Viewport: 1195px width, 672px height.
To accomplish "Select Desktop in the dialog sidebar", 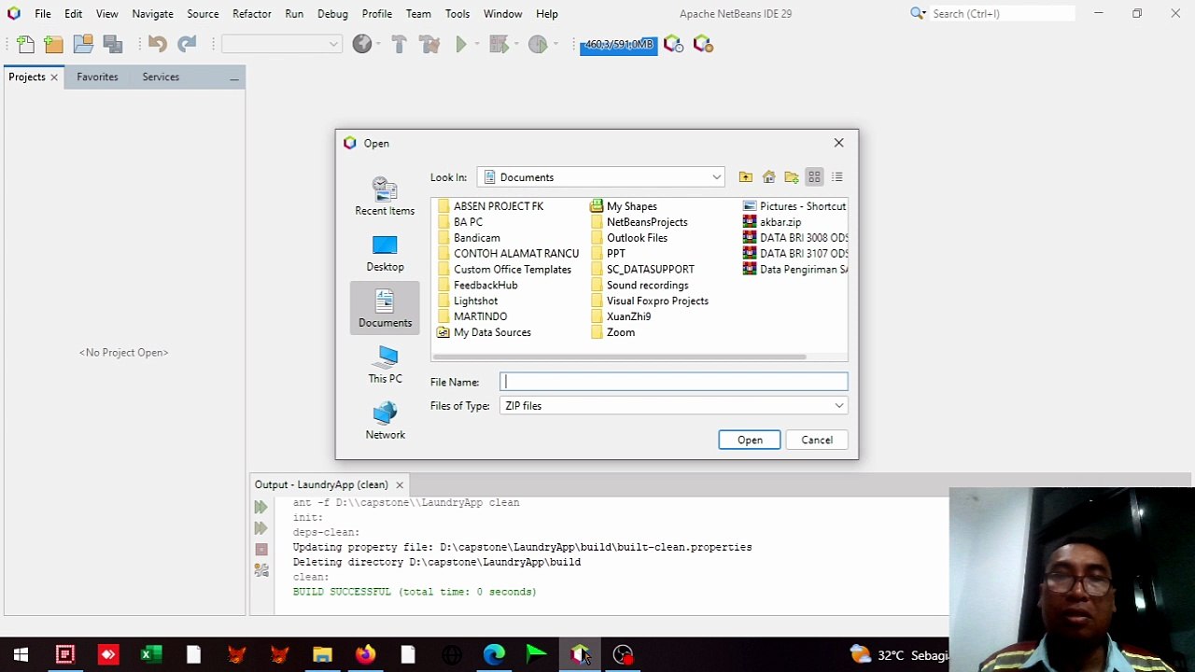I will [x=385, y=253].
